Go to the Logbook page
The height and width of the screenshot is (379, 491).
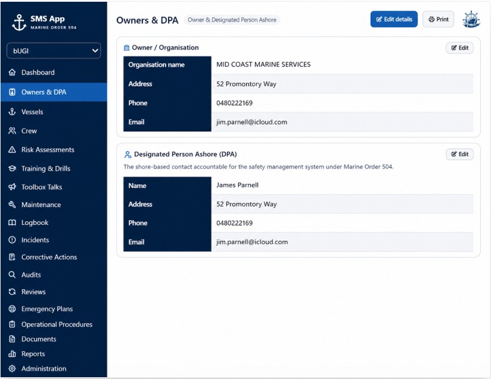pos(54,223)
